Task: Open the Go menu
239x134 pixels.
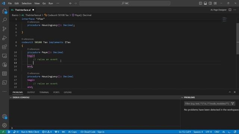Action: click(x=44, y=3)
